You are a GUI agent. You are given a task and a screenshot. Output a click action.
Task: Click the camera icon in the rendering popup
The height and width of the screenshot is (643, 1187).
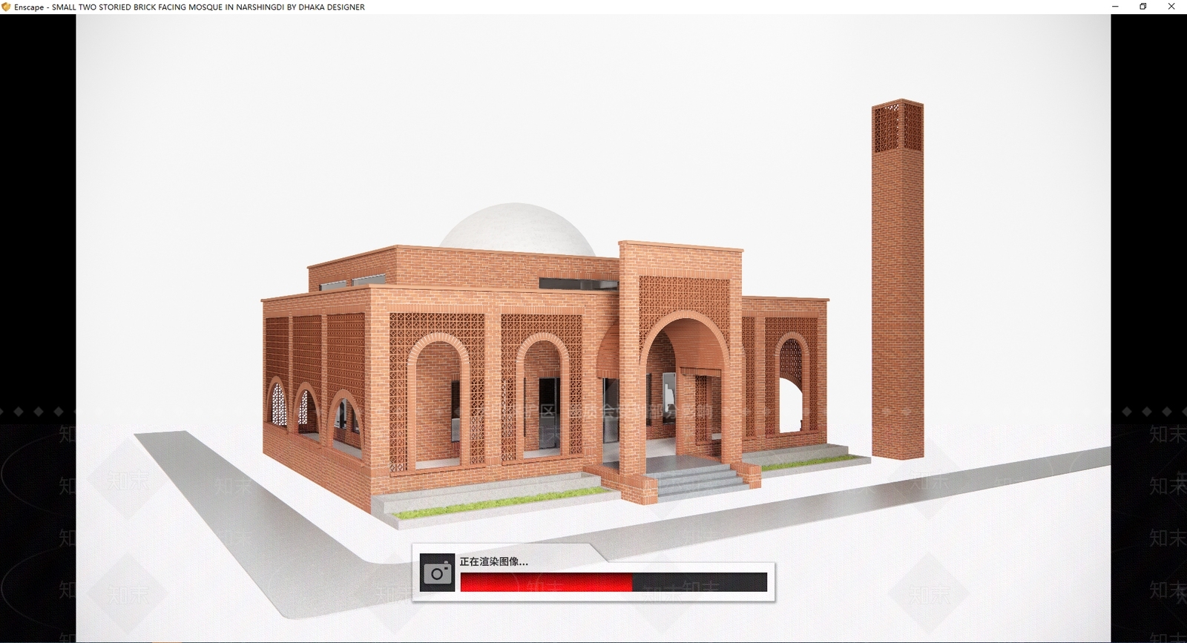tap(437, 573)
